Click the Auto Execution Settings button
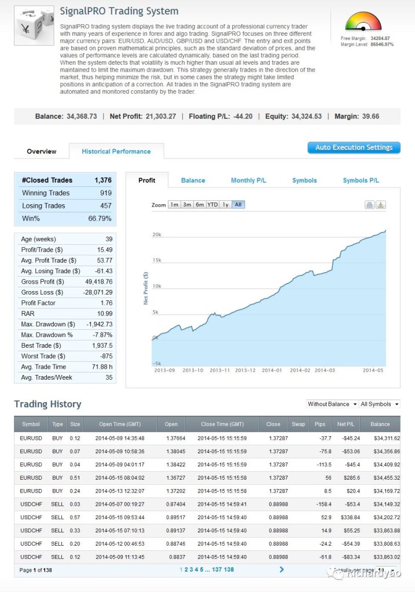415x592 pixels. coord(354,148)
